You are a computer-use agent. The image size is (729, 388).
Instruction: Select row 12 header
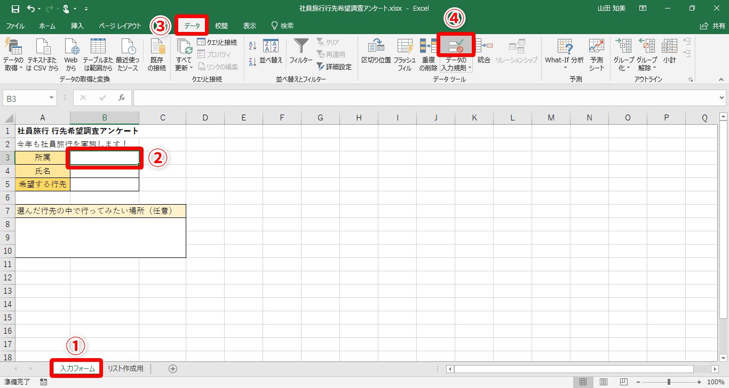pos(7,278)
